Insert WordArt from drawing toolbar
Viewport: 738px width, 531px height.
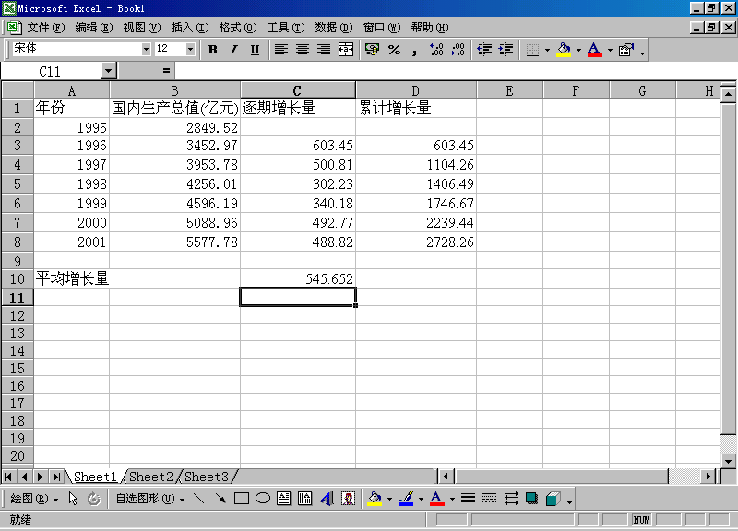click(x=327, y=499)
